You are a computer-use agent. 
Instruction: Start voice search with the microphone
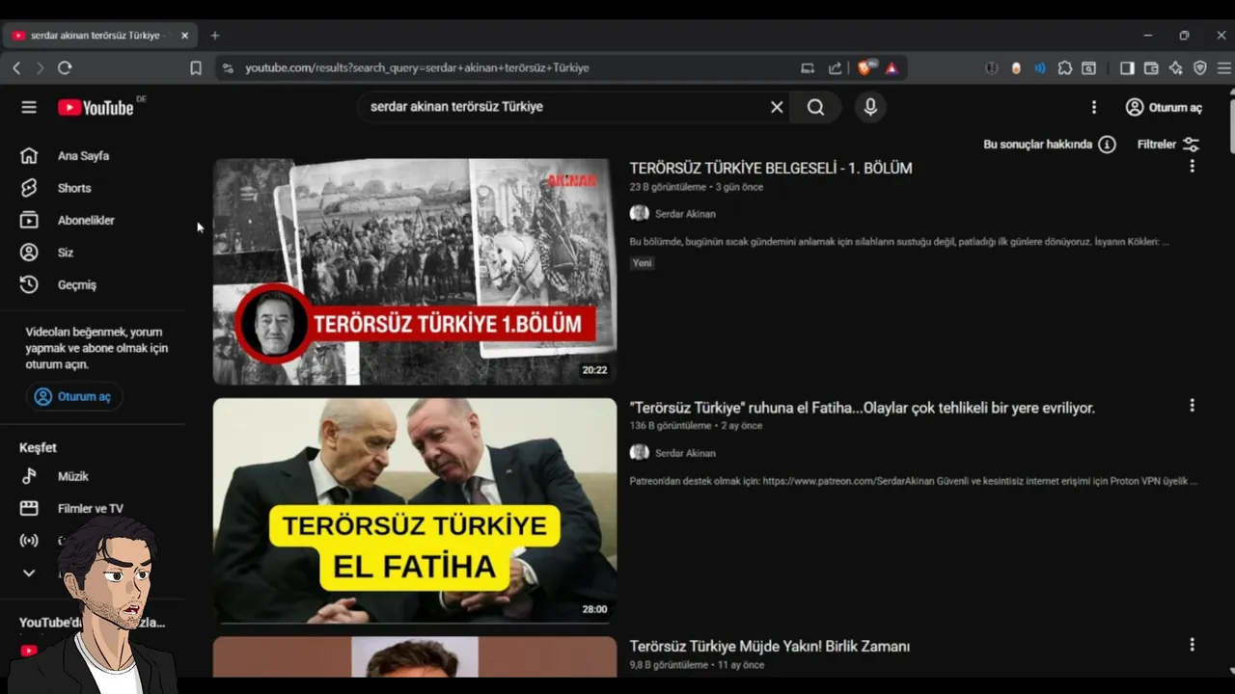coord(870,107)
